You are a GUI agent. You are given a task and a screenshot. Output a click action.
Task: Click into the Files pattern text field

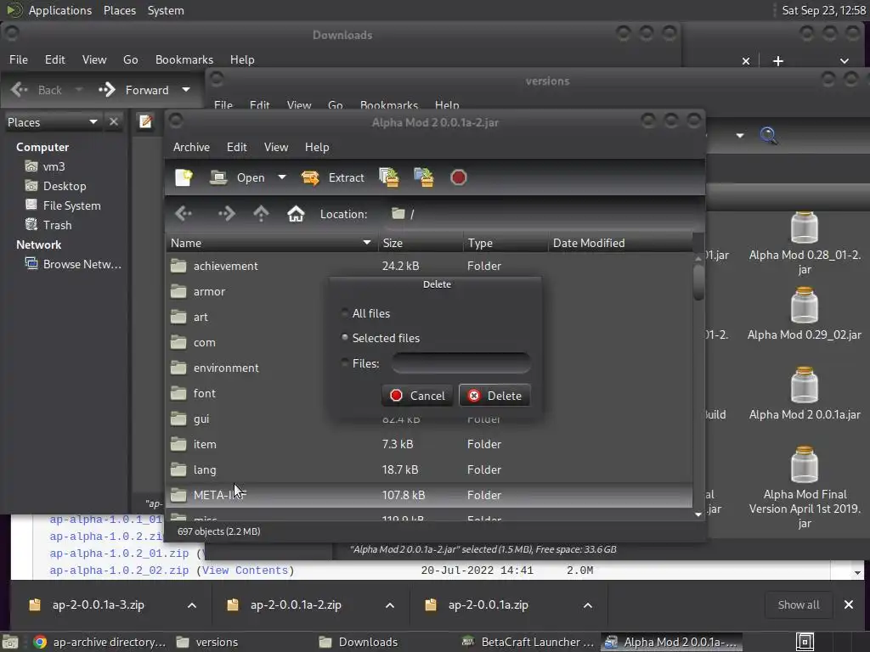[461, 363]
